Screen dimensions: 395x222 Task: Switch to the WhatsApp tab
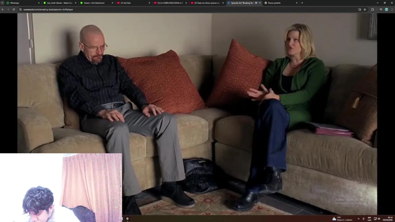coord(23,3)
